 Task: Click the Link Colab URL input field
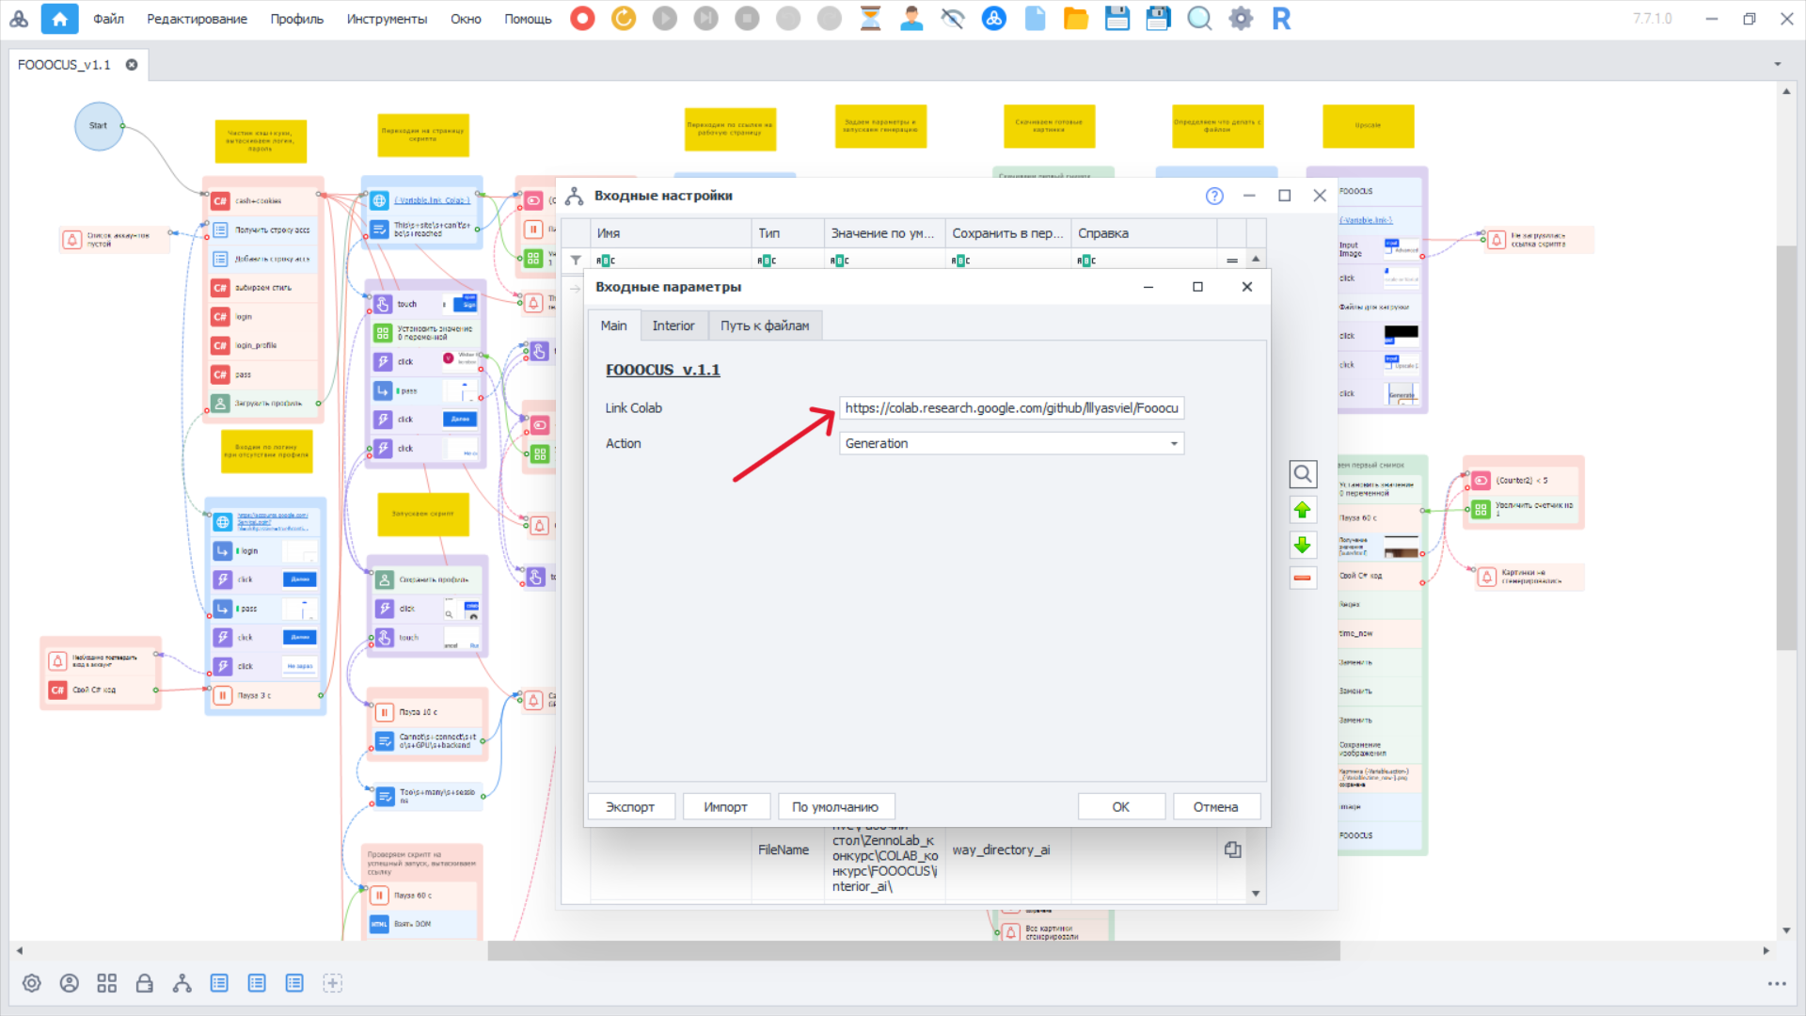coord(1010,407)
